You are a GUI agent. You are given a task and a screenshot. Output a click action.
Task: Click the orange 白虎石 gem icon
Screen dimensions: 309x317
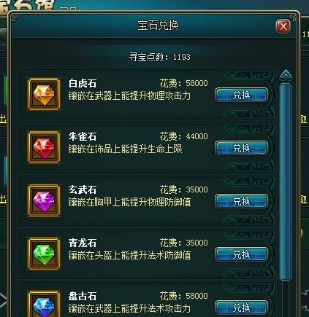pyautogui.click(x=44, y=94)
